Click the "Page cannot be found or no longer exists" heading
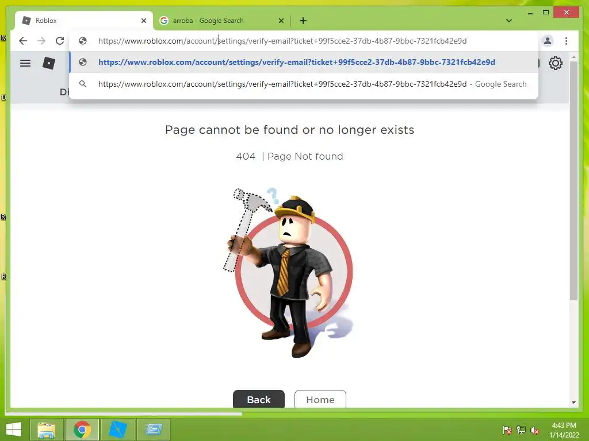Viewport: 589px width, 441px height. (x=289, y=130)
